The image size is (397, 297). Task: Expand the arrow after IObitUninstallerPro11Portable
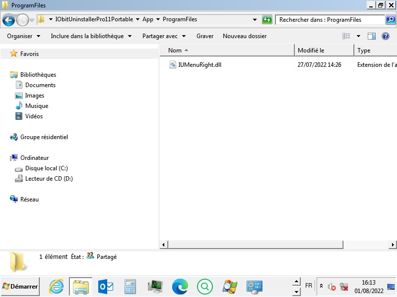click(138, 19)
